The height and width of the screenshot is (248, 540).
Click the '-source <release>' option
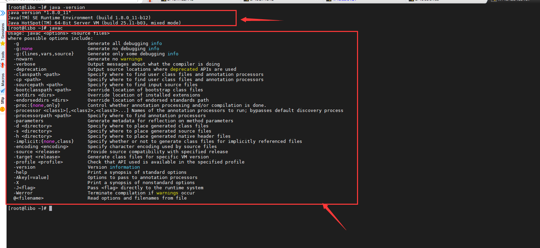(x=37, y=152)
